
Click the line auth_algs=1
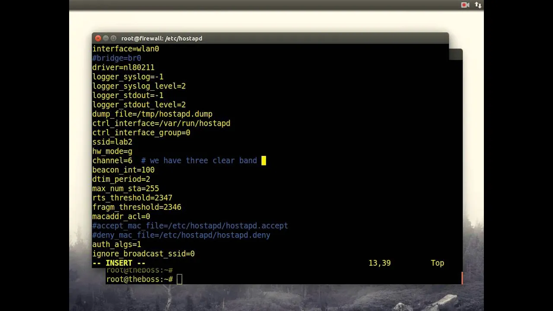117,244
